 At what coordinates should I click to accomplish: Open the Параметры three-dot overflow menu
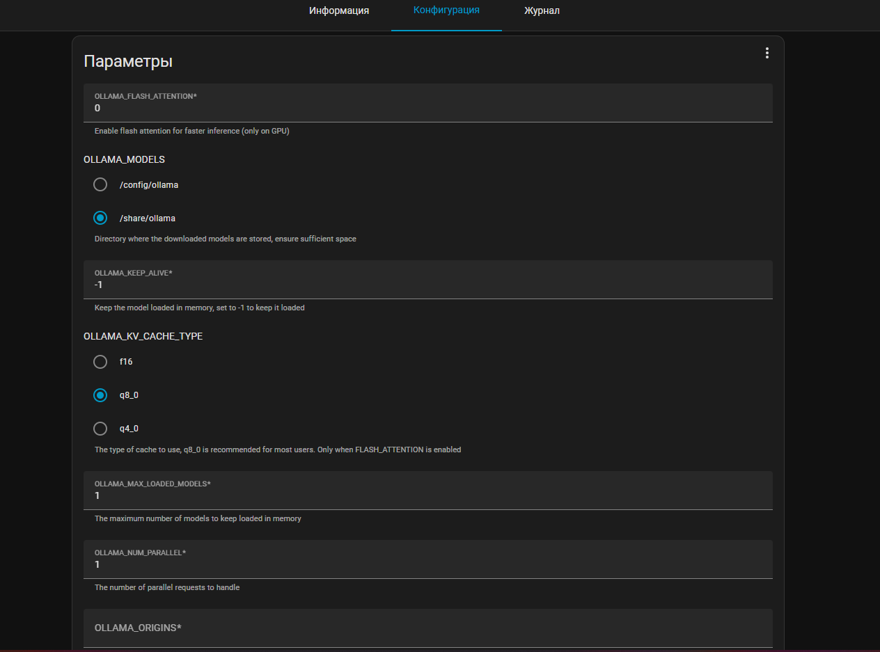pyautogui.click(x=767, y=53)
